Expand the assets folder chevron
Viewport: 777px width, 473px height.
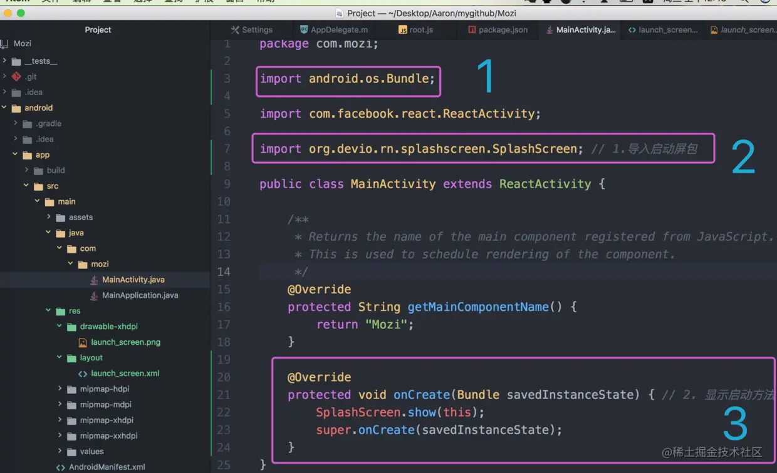point(49,217)
